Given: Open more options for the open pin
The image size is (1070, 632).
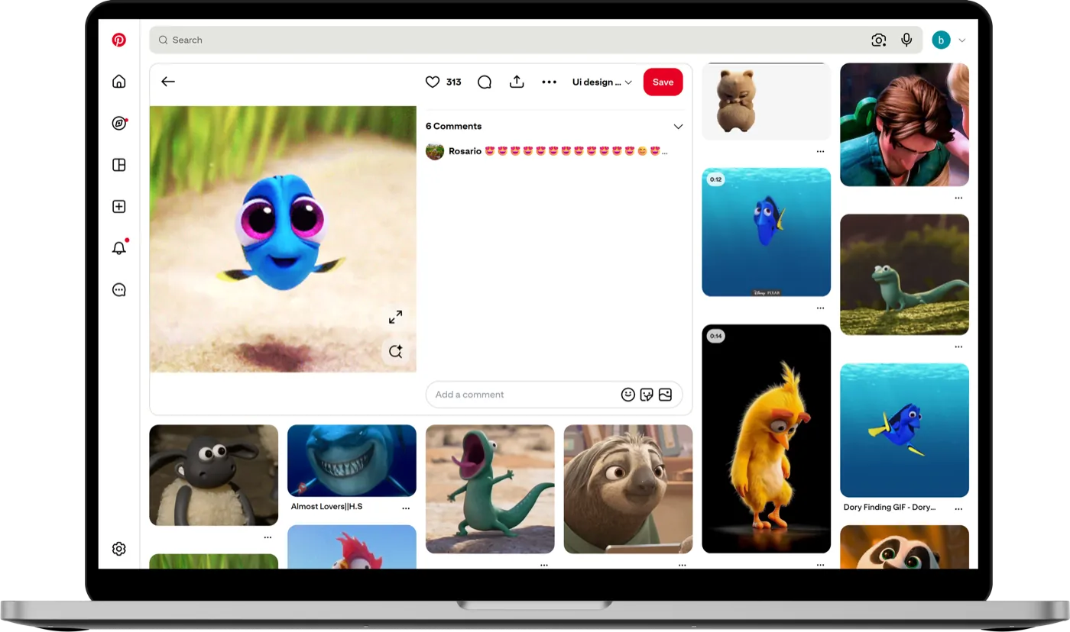Looking at the screenshot, I should coord(549,82).
